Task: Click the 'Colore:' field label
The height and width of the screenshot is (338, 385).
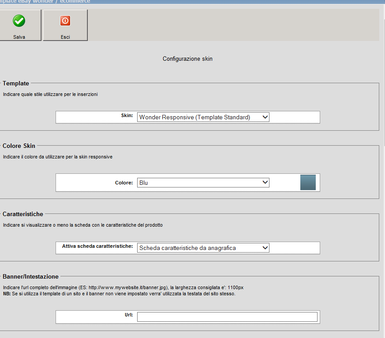Action: [x=124, y=183]
